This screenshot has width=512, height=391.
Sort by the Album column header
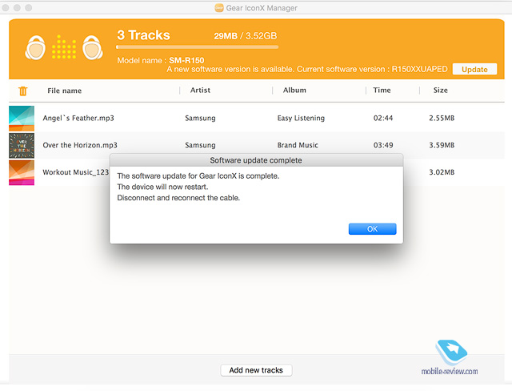coord(294,91)
